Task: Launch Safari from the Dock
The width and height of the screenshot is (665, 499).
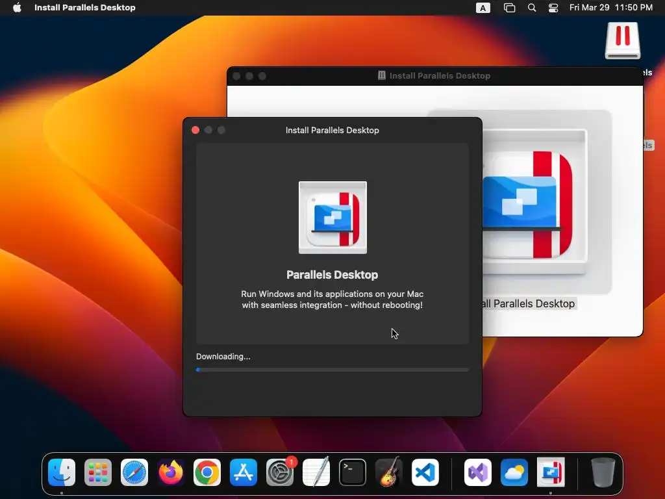Action: (x=134, y=472)
